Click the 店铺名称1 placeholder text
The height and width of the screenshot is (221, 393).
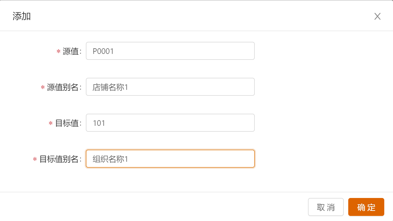pyautogui.click(x=110, y=87)
